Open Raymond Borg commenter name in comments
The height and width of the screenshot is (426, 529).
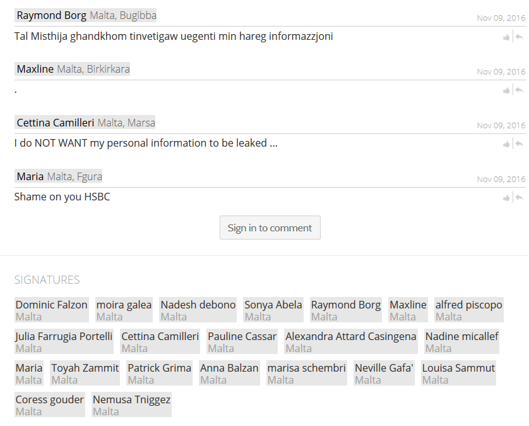click(52, 16)
